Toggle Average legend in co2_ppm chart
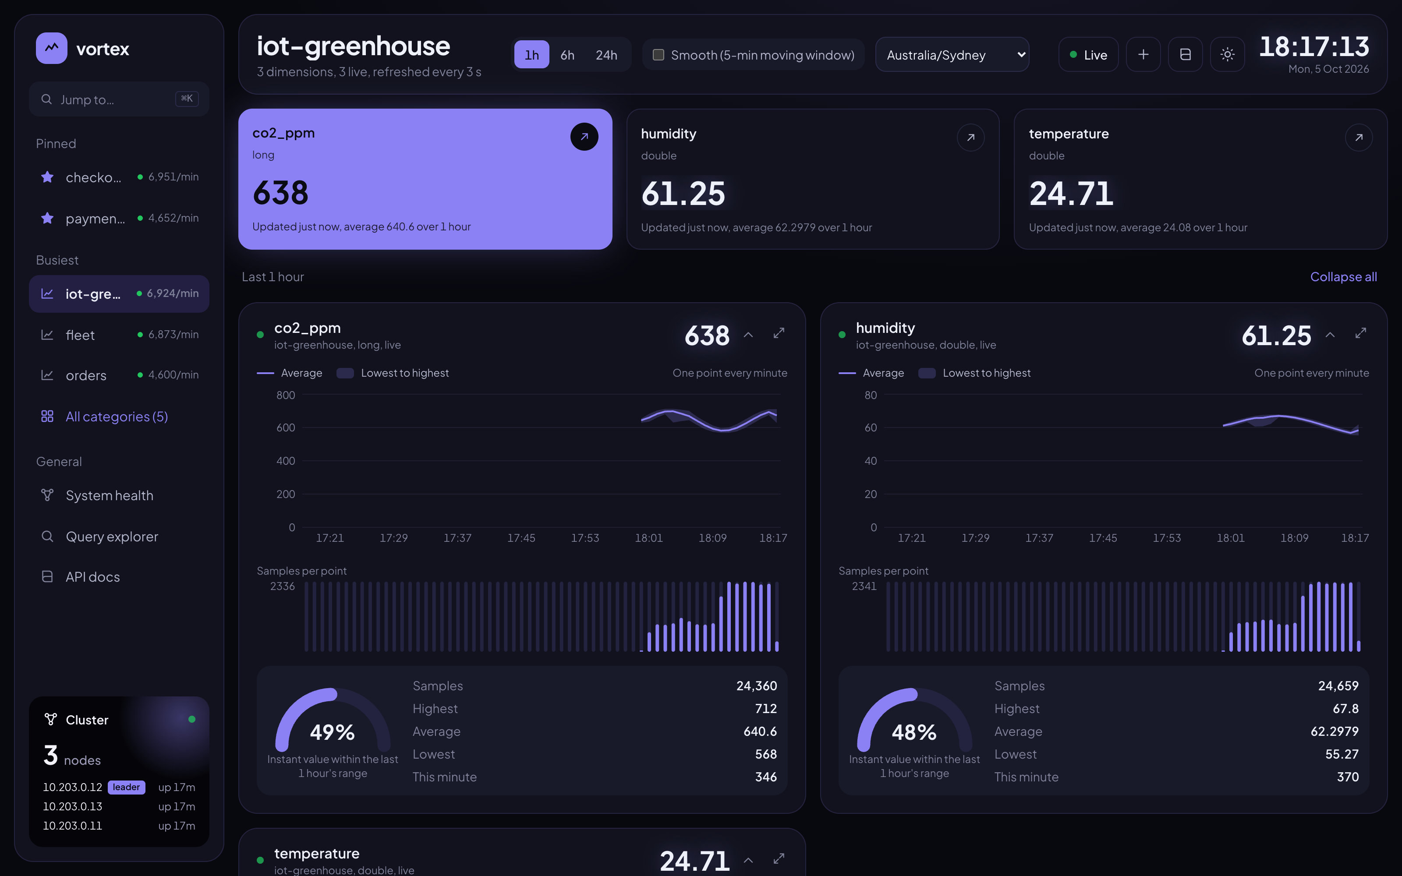 click(x=290, y=373)
